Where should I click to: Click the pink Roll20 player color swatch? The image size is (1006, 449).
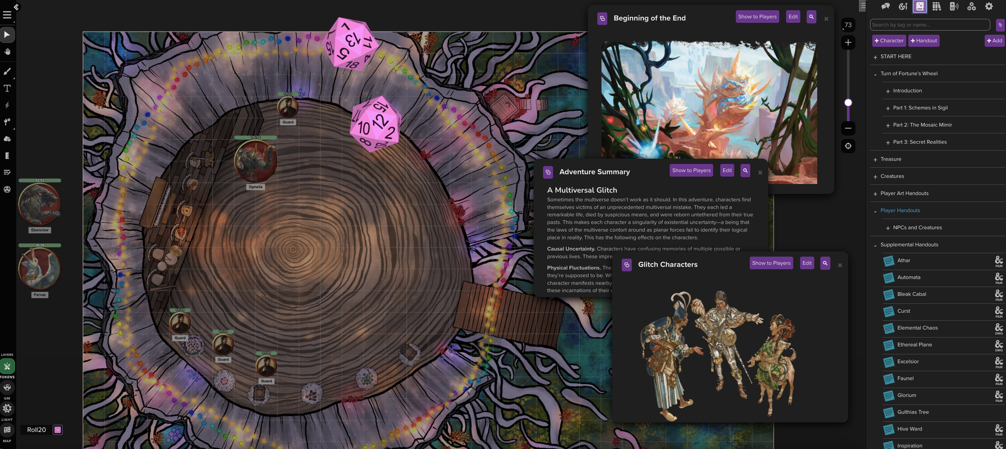pos(58,430)
